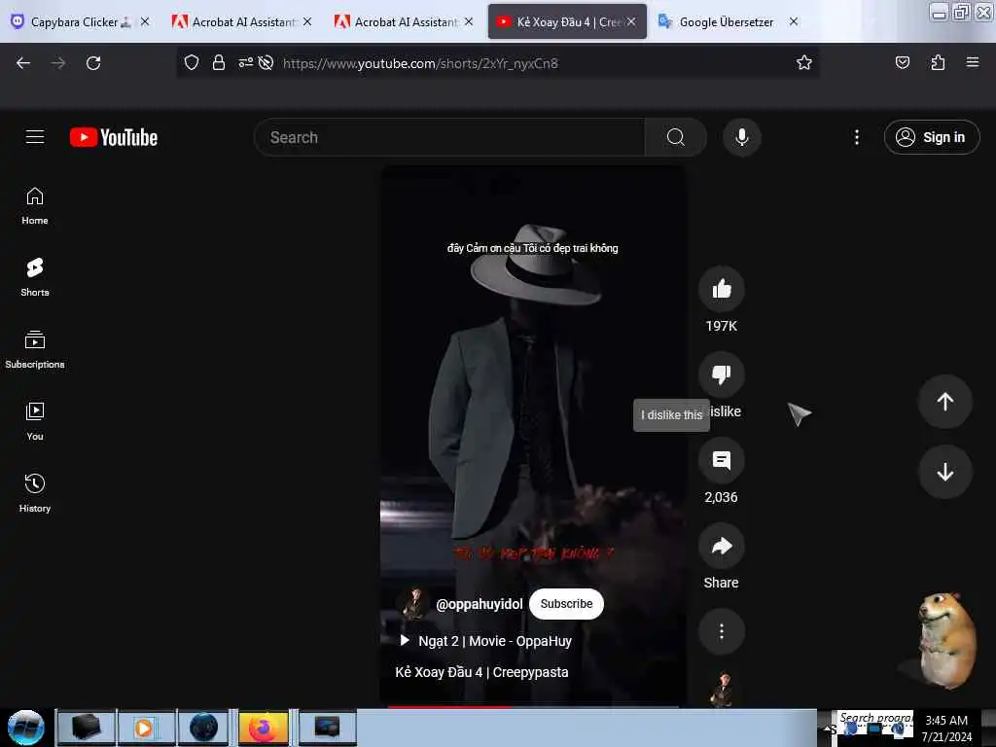Close the Kẻ Xoay Đầu 4 tab
The width and height of the screenshot is (996, 747).
click(x=630, y=21)
